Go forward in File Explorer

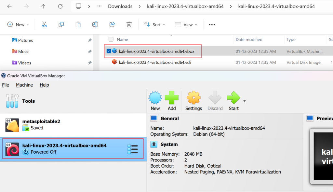click(26, 6)
